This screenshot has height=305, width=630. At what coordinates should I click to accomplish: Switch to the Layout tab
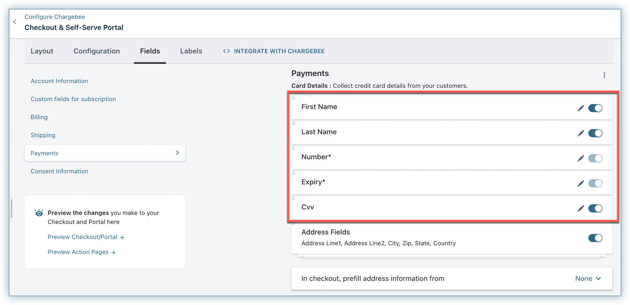coord(42,51)
